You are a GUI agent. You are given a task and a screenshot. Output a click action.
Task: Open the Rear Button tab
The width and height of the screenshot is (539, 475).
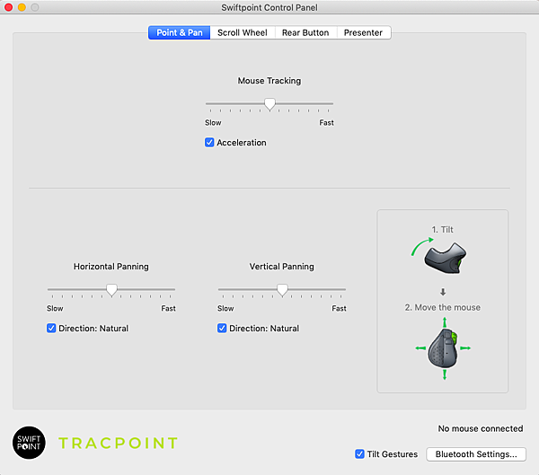pyautogui.click(x=305, y=32)
